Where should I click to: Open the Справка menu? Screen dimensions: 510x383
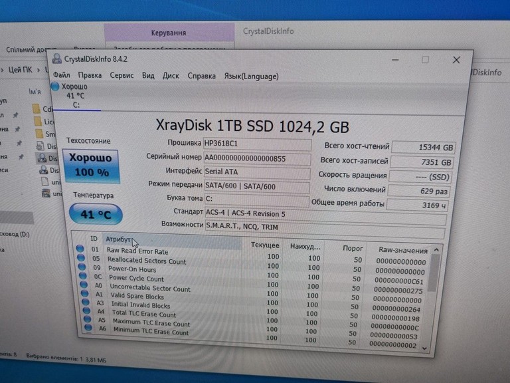tap(201, 76)
